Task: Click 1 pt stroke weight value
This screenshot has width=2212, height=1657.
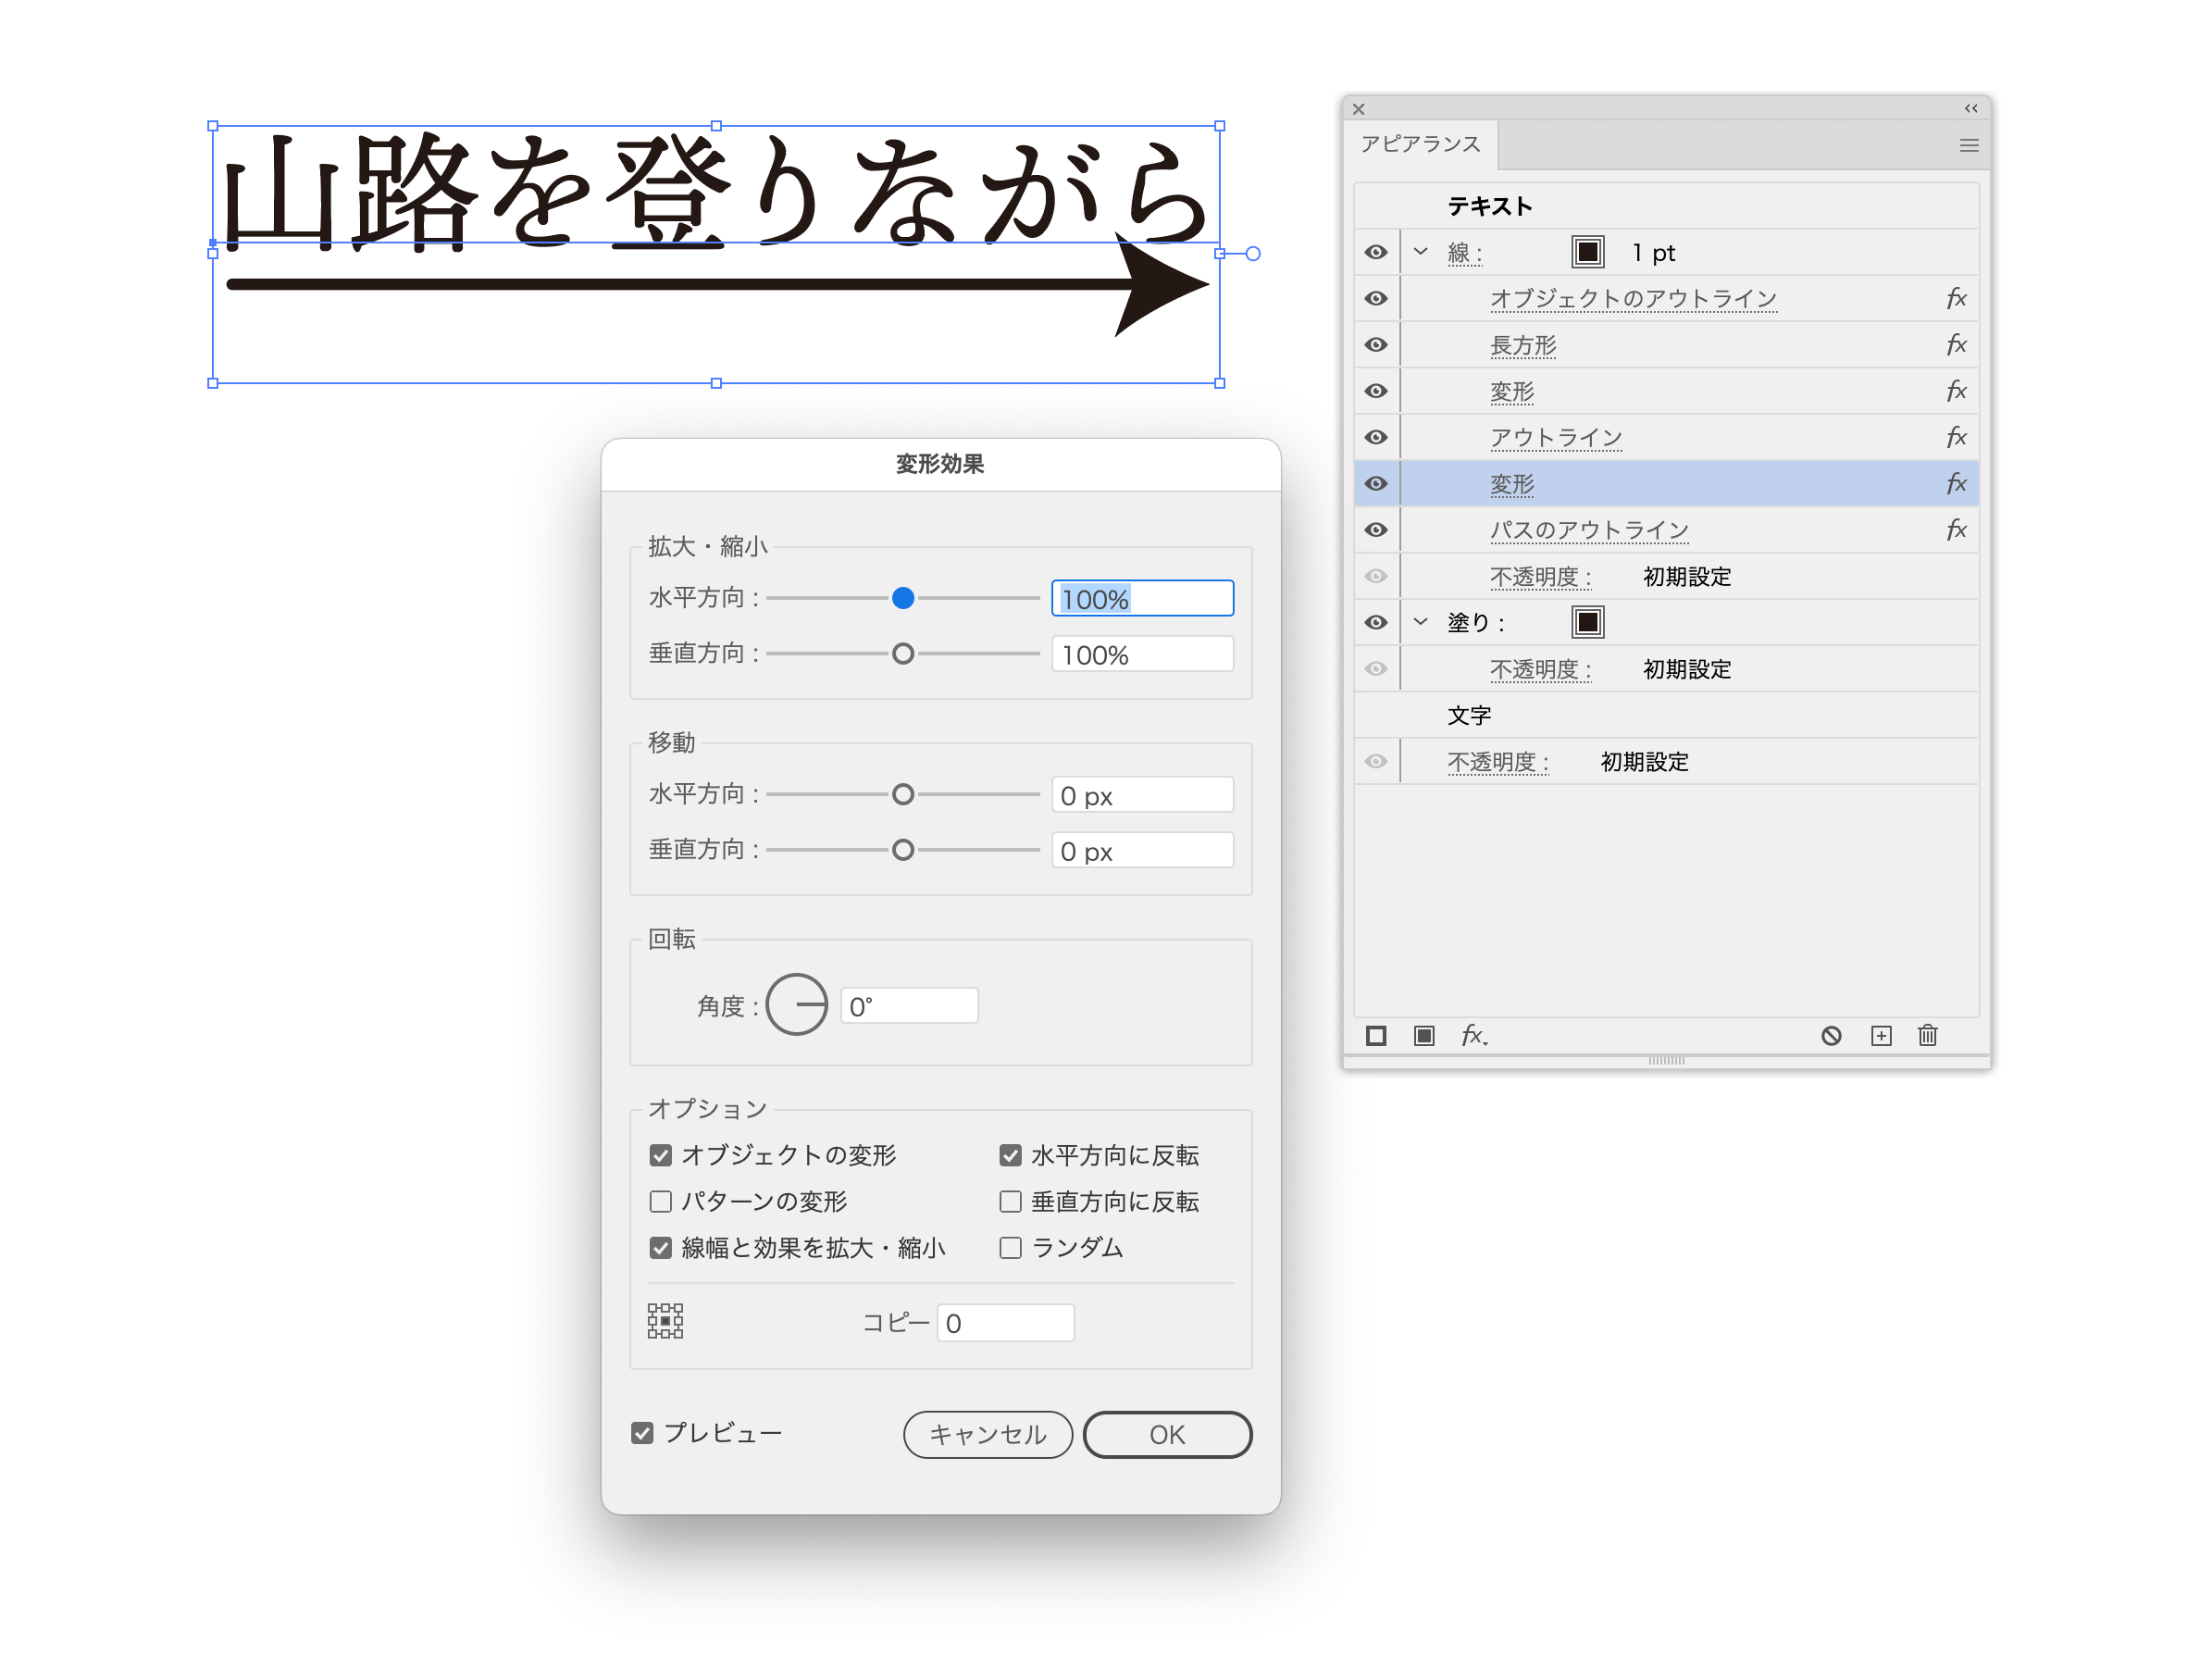Action: point(1653,253)
